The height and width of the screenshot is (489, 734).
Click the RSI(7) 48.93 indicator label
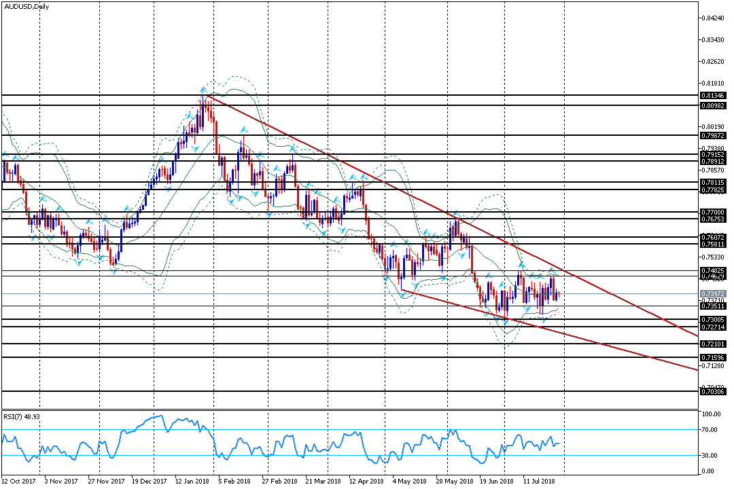point(22,416)
